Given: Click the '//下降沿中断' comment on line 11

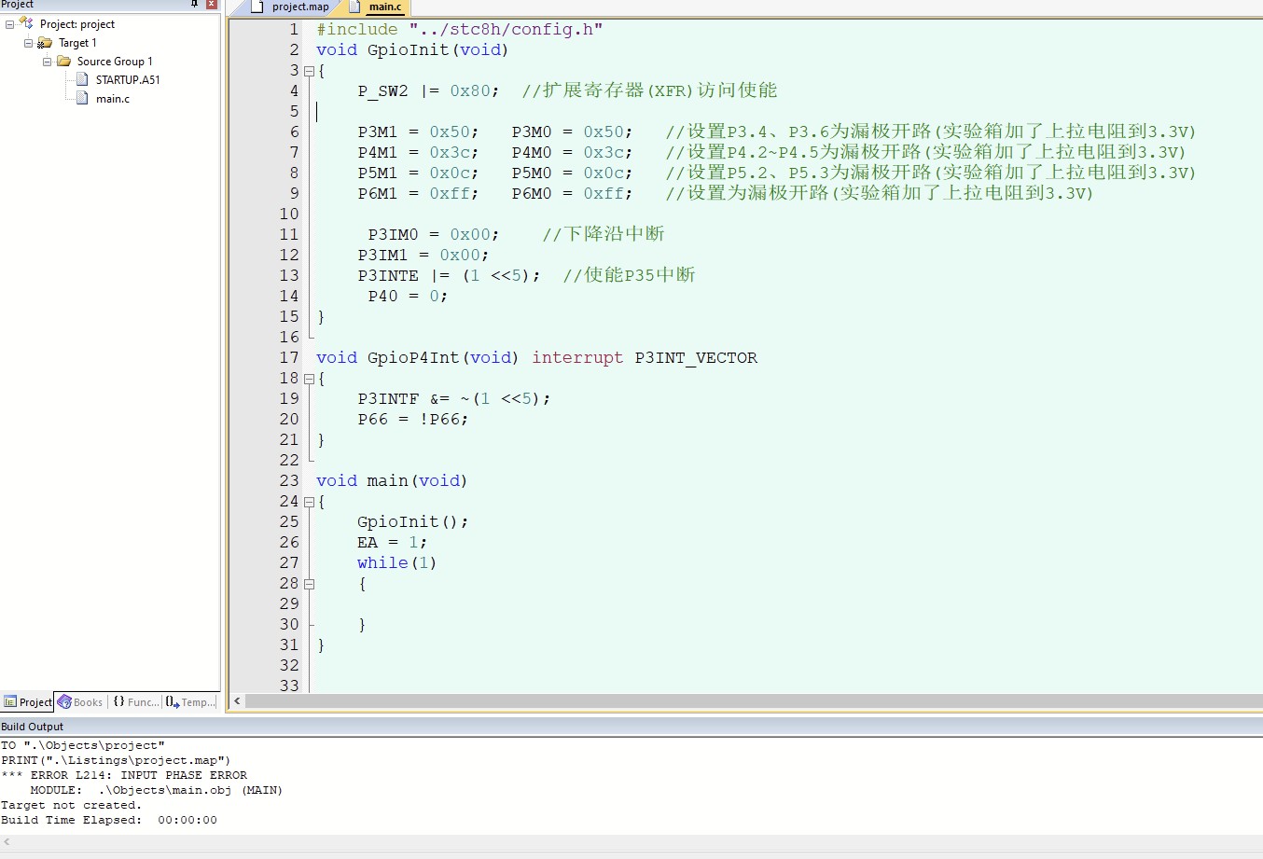Looking at the screenshot, I should click(x=604, y=235).
